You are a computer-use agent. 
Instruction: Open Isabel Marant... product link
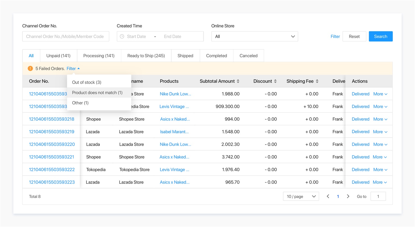[174, 132]
